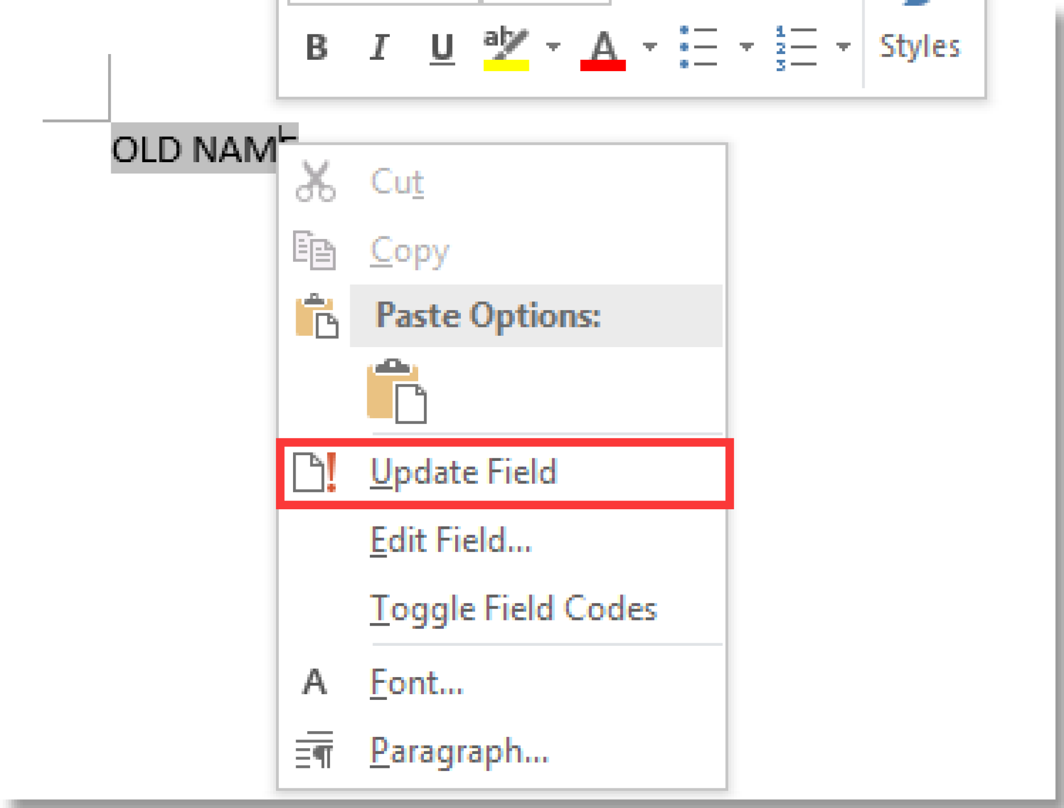Viewport: 1064px width, 808px height.
Task: Toggle underline formatting
Action: pyautogui.click(x=441, y=47)
